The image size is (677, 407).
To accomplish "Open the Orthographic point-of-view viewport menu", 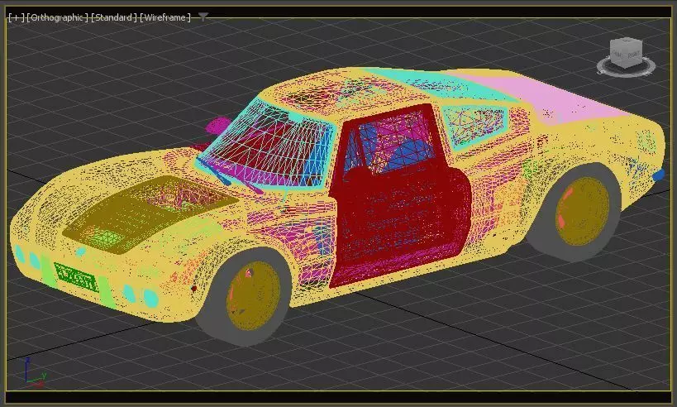I will (x=57, y=17).
